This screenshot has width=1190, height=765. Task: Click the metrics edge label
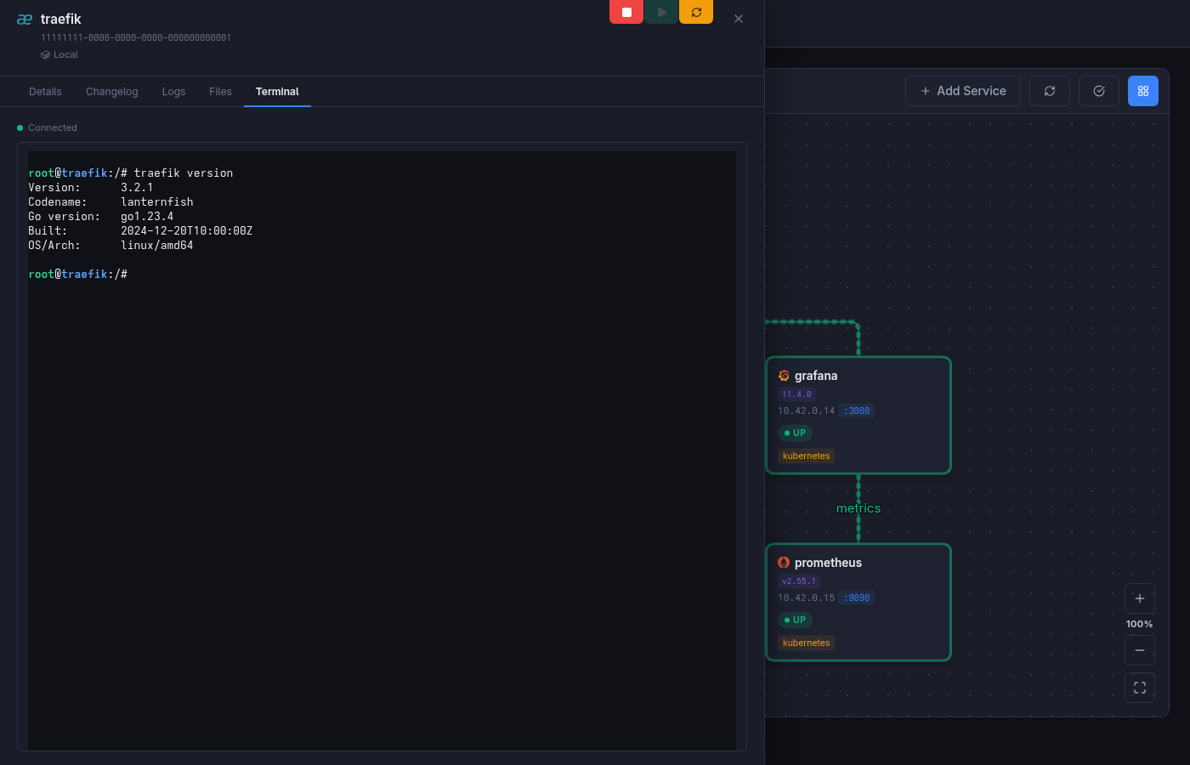click(858, 508)
